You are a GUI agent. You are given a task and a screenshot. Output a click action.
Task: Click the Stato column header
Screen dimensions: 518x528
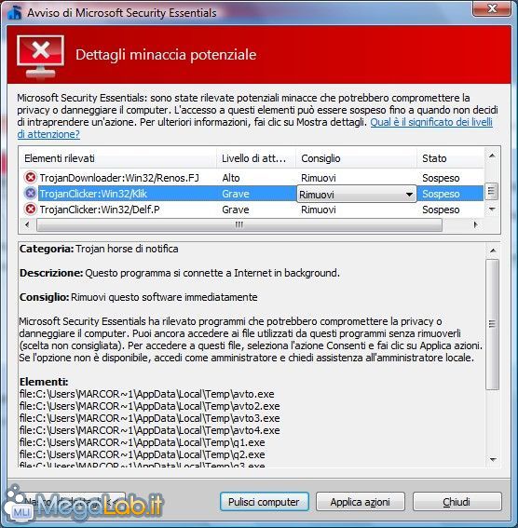point(450,158)
